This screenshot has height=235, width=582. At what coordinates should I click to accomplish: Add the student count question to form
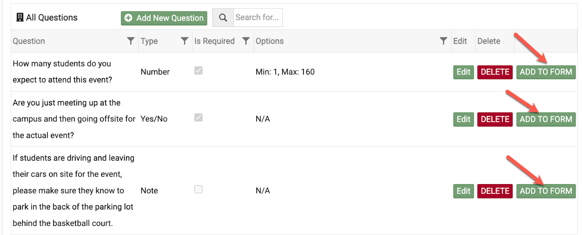[546, 72]
